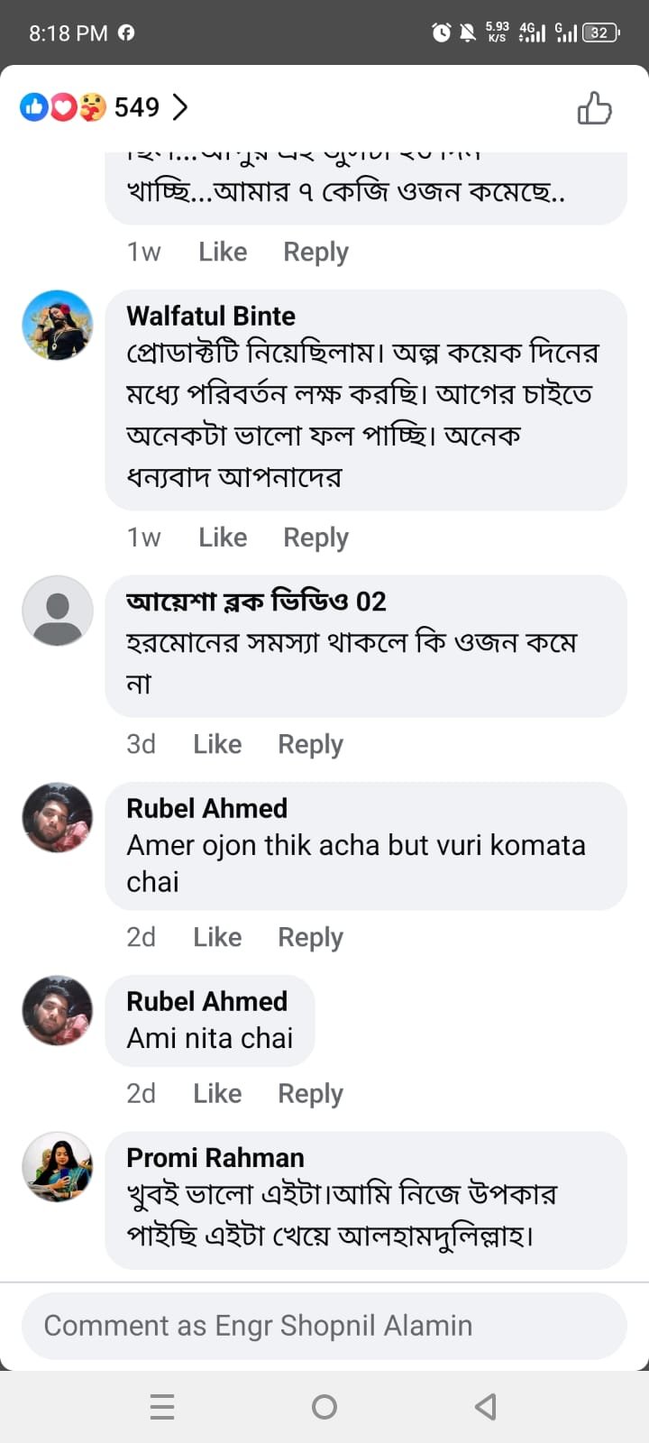
Task: Like Walfatul Binte's comment
Action: (x=223, y=538)
